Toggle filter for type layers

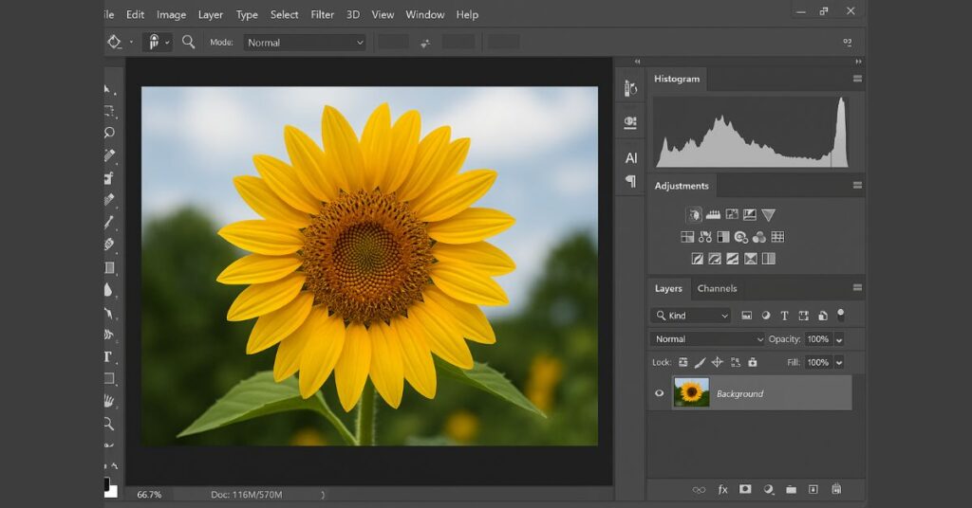[x=784, y=316]
